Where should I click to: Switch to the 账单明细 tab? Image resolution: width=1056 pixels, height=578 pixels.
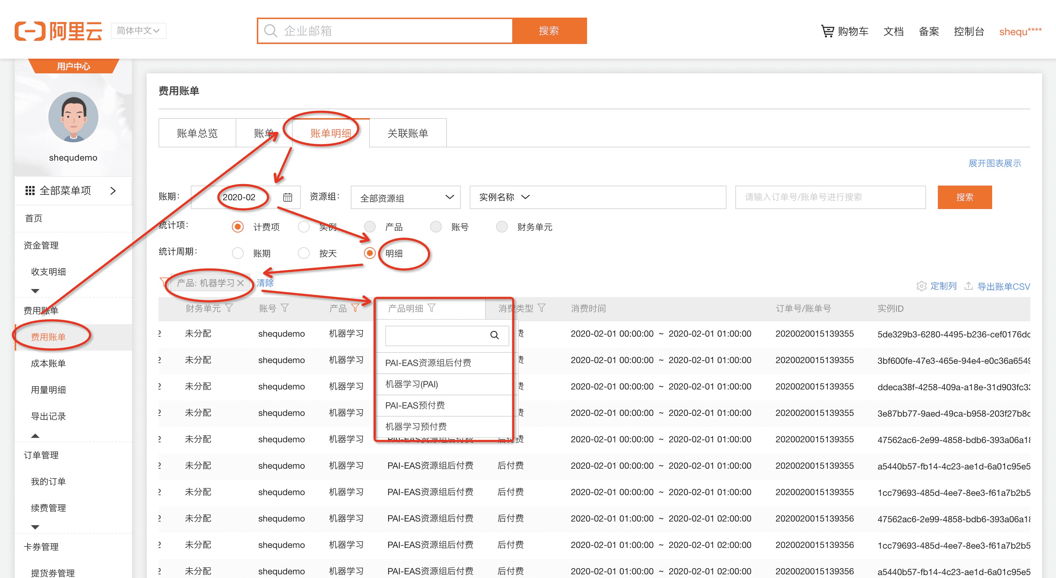[330, 133]
